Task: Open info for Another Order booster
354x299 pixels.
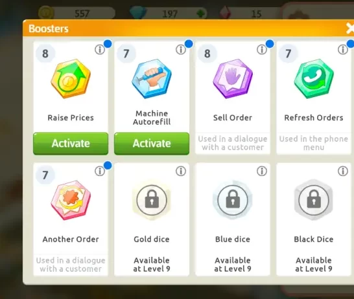Action: tap(100, 171)
